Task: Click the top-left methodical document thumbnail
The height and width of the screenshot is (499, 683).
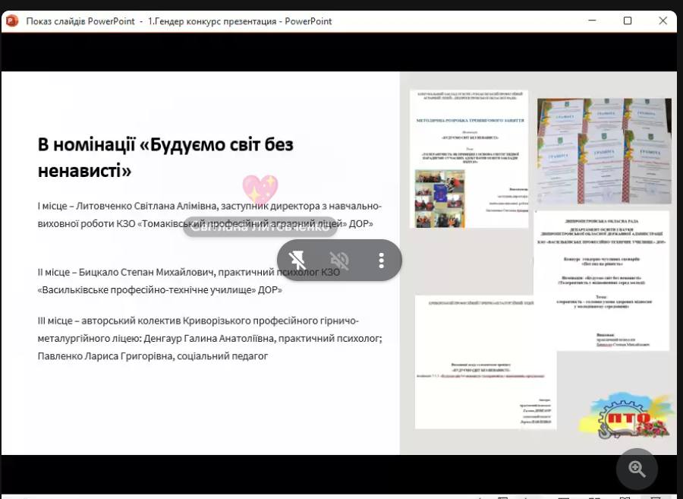Action: tap(469, 159)
